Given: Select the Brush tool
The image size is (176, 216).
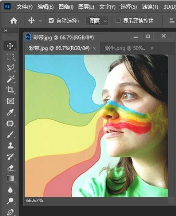Looking at the screenshot, I should click(x=10, y=135).
